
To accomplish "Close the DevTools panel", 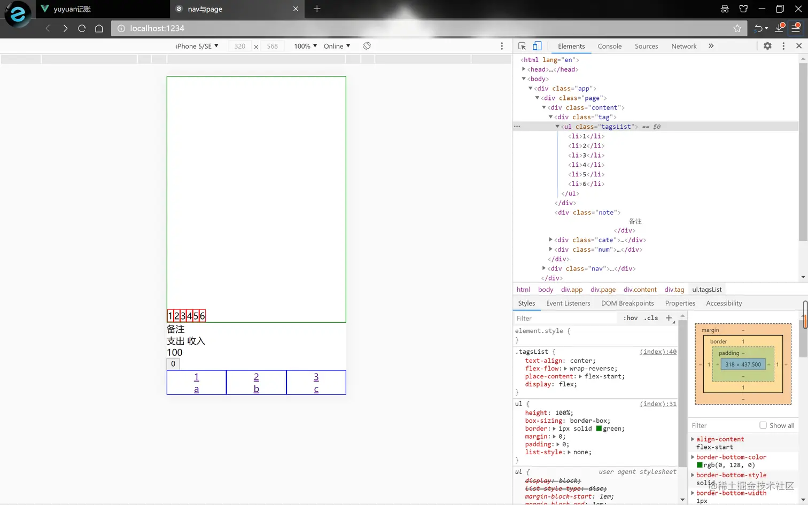I will click(799, 46).
